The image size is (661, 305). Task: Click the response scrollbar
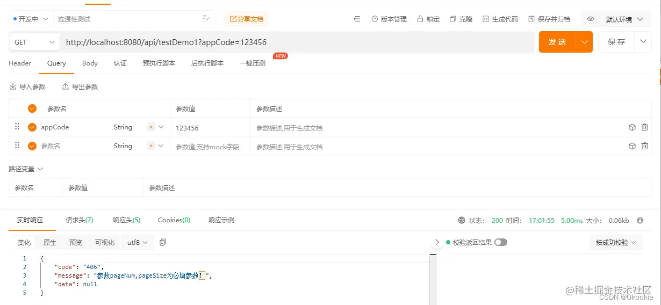[432, 279]
